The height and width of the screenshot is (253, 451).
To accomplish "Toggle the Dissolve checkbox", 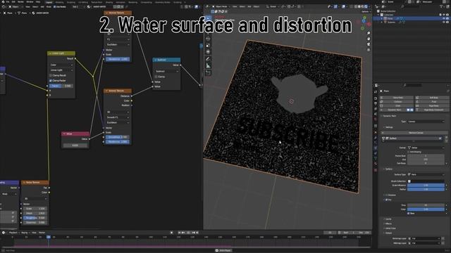I will [387, 195].
